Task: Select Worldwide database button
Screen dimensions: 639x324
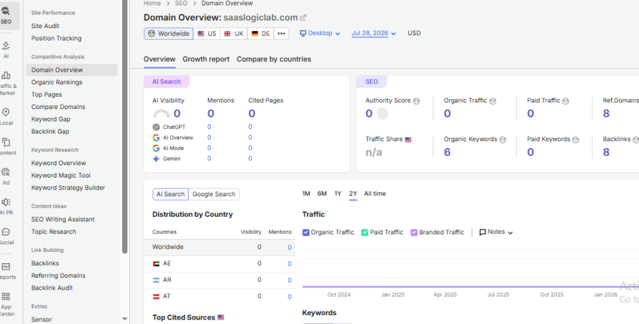Action: (168, 34)
